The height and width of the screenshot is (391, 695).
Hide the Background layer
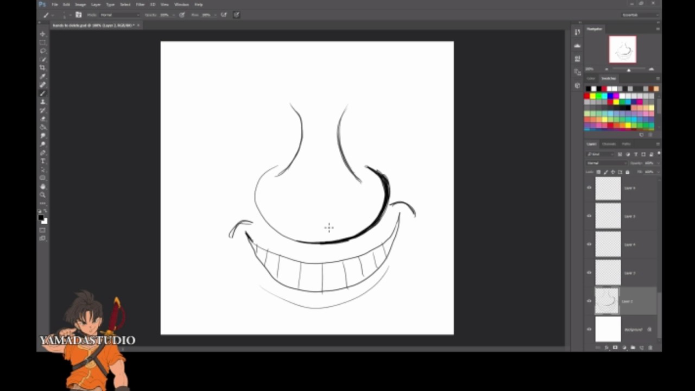pyautogui.click(x=589, y=329)
